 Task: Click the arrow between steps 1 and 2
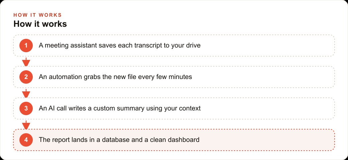[26, 62]
